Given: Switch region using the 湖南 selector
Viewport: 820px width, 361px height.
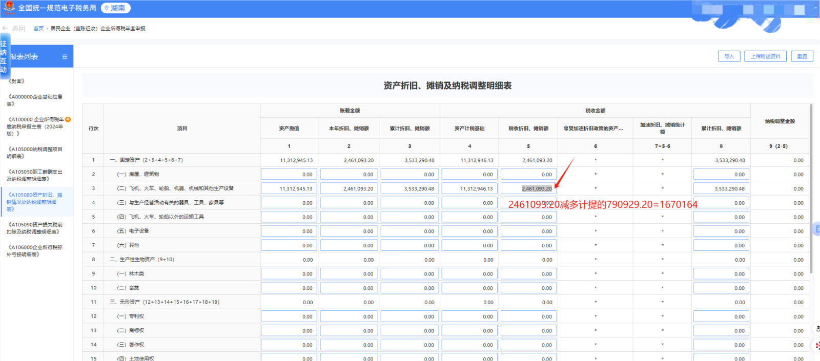Looking at the screenshot, I should [x=115, y=8].
